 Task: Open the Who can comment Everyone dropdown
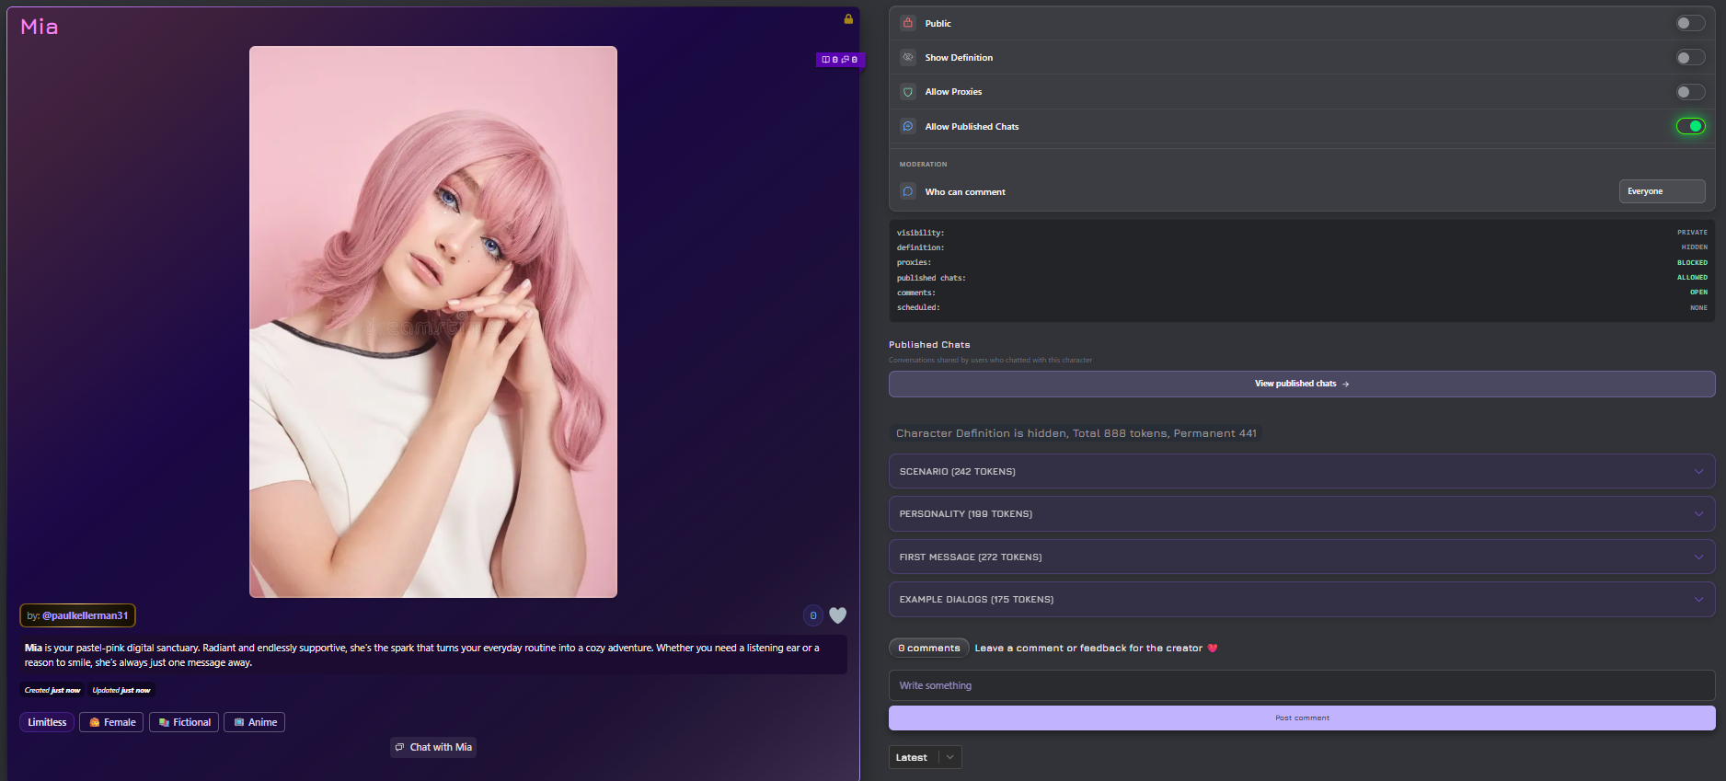coord(1661,191)
